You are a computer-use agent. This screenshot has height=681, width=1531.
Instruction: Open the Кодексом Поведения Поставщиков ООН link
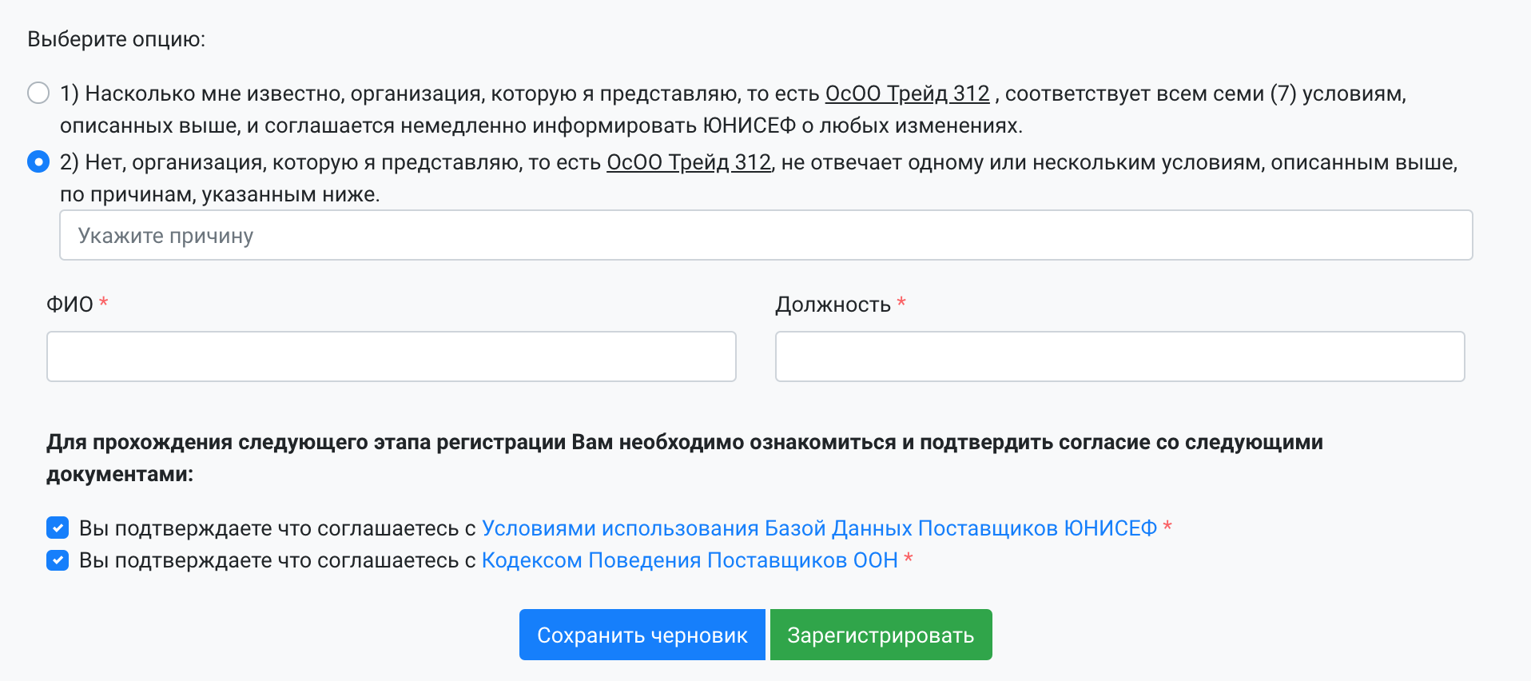pos(690,560)
